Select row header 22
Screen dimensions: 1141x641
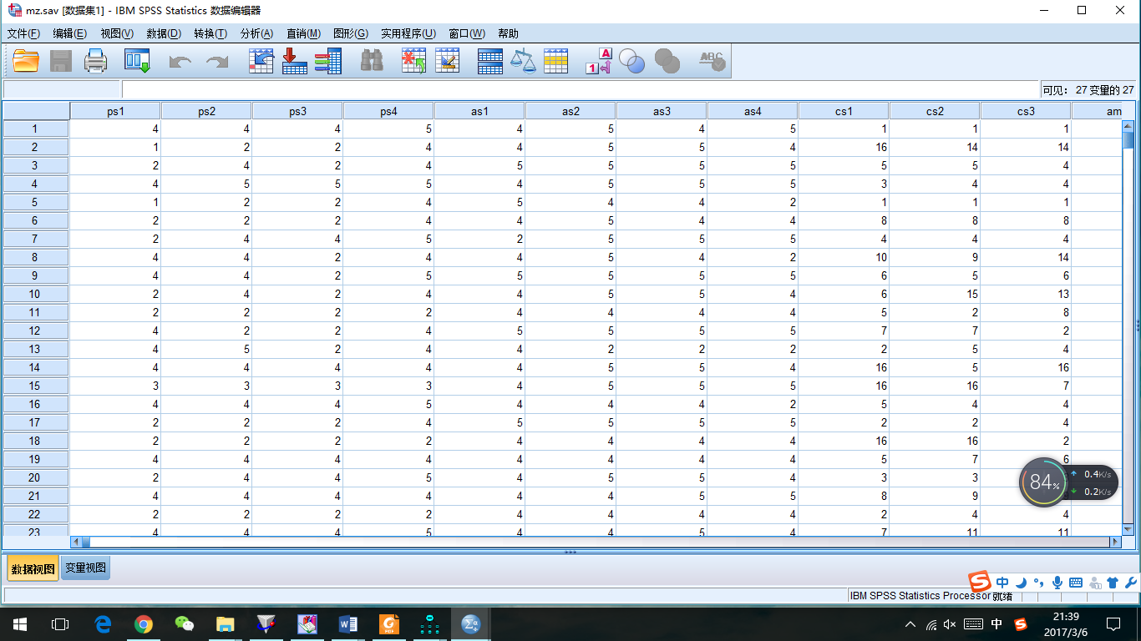click(35, 514)
